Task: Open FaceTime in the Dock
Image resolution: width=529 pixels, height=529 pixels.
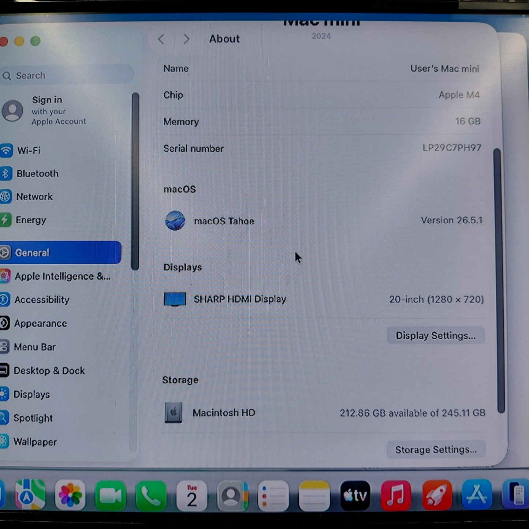Action: pos(110,496)
